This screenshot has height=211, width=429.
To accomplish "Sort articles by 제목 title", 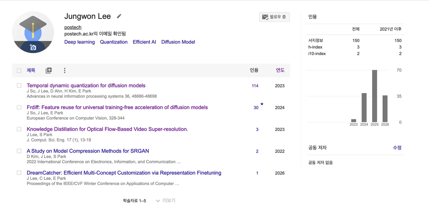I will click(x=31, y=70).
